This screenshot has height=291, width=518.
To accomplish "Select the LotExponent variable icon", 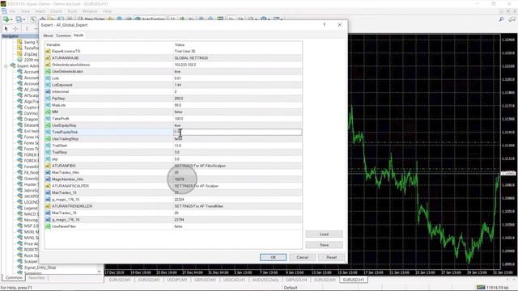I will click(x=48, y=85).
